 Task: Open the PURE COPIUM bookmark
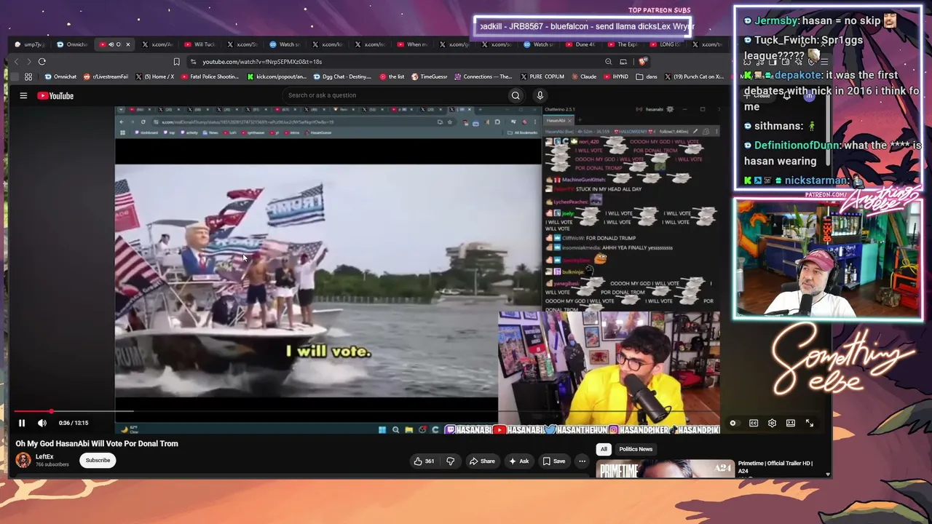(542, 76)
